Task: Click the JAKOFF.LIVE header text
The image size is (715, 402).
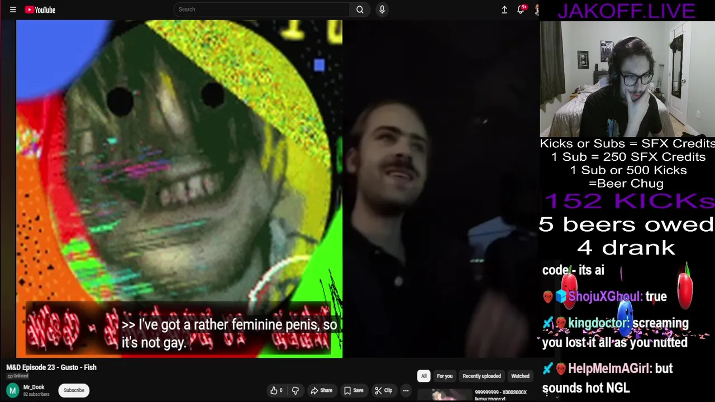Action: [626, 11]
